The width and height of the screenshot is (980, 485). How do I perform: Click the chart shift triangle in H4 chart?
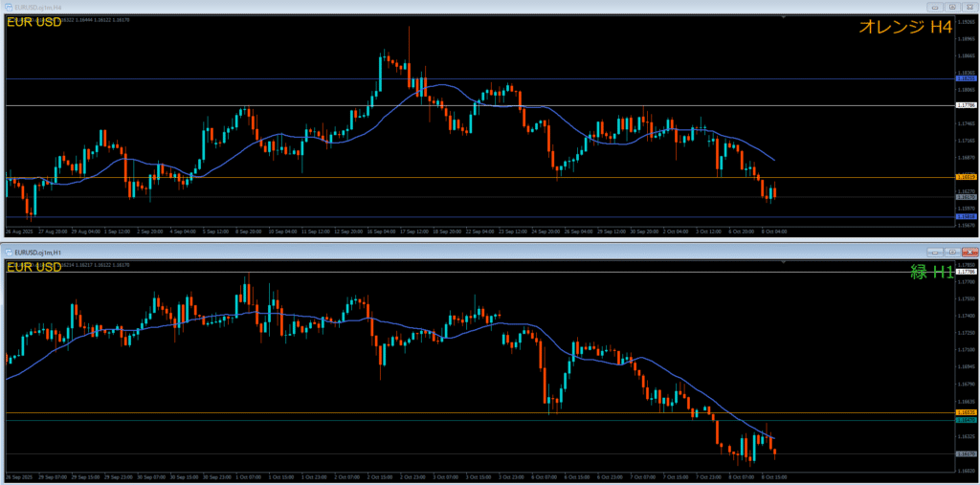pos(920,17)
